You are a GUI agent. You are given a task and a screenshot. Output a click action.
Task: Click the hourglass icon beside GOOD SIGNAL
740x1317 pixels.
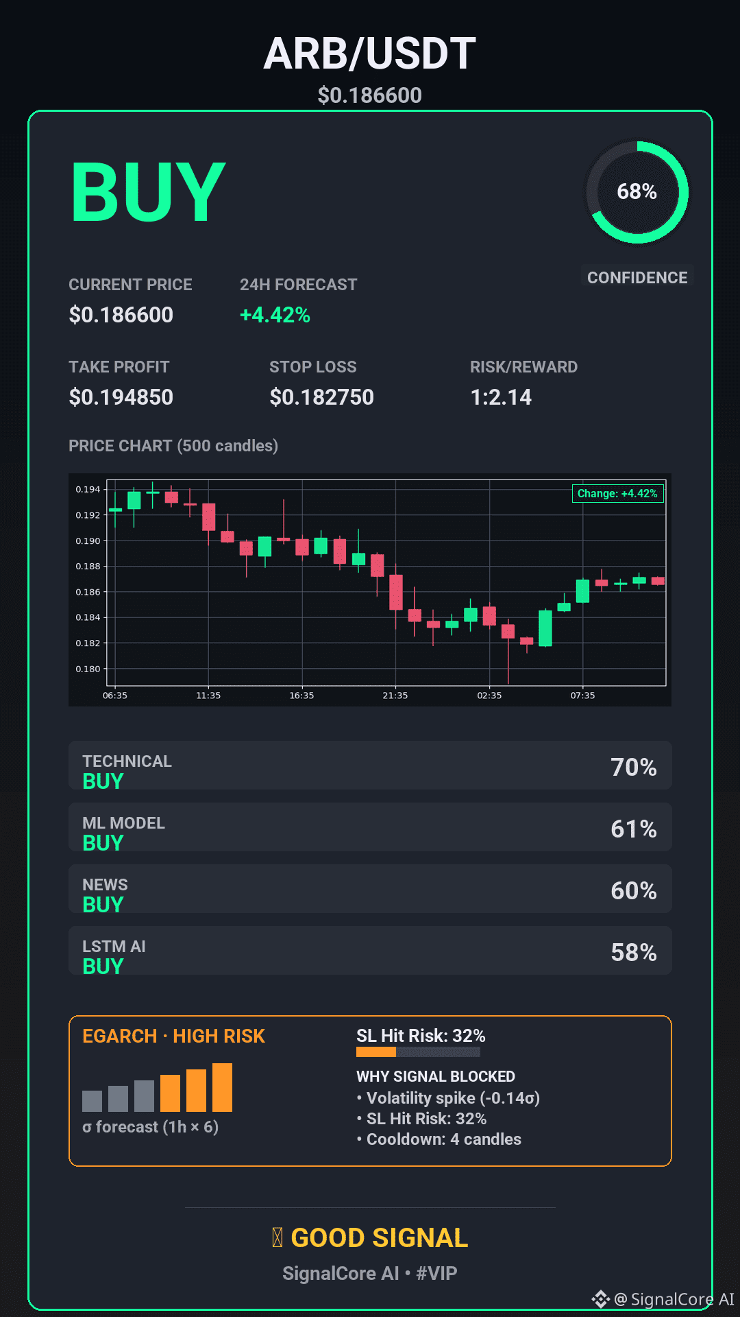click(277, 1237)
